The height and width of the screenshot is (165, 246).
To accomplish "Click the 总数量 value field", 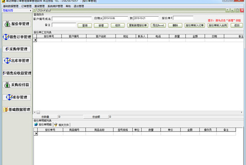I will [71, 117].
